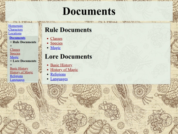Go to the Characters page
The width and height of the screenshot is (178, 134).
click(x=15, y=30)
